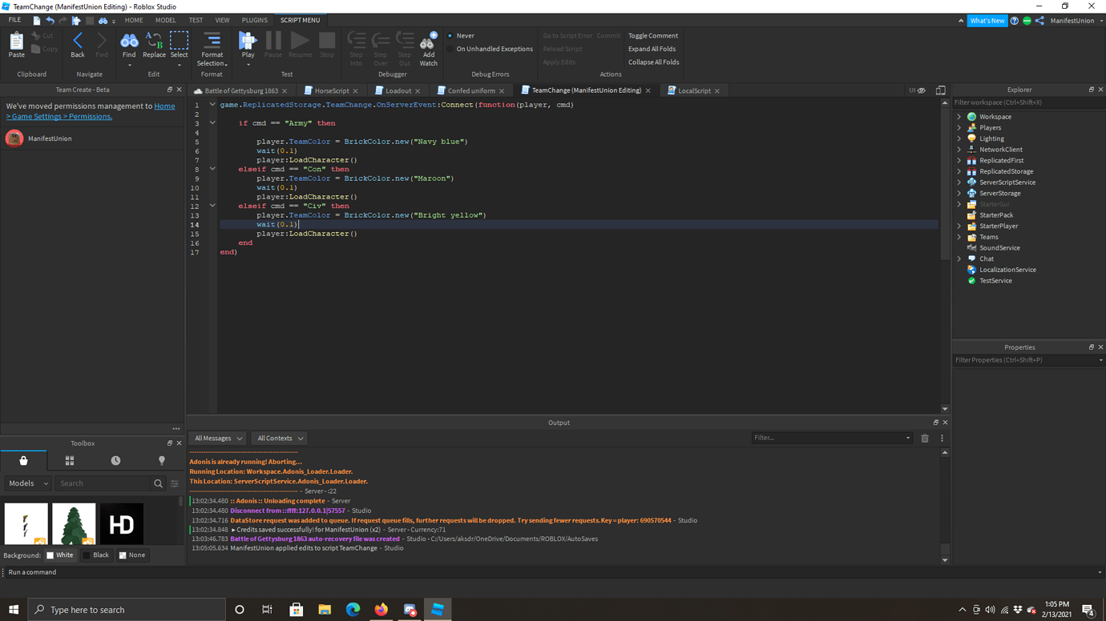Screen dimensions: 1106x621
Task: Open the Toolbox inventory grid tab
Action: coord(70,460)
